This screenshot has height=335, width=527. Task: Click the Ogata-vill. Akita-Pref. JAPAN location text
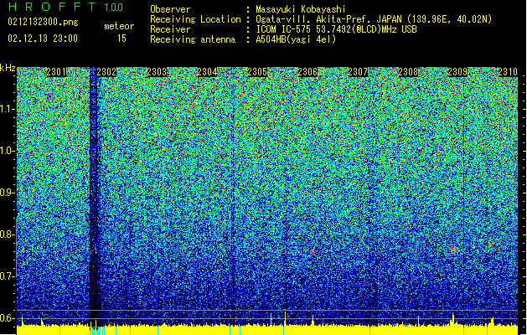pos(374,19)
